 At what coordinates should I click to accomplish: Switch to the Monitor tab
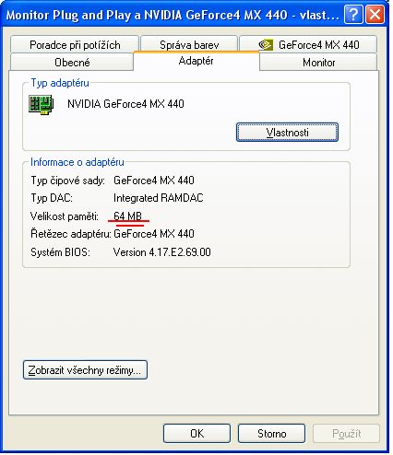(318, 63)
